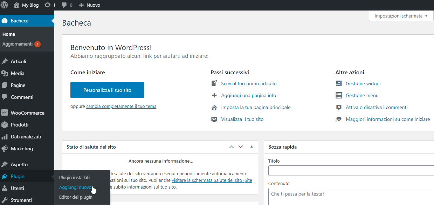This screenshot has height=205, width=434.
Task: Click the Marketing megaphone icon
Action: click(x=5, y=149)
